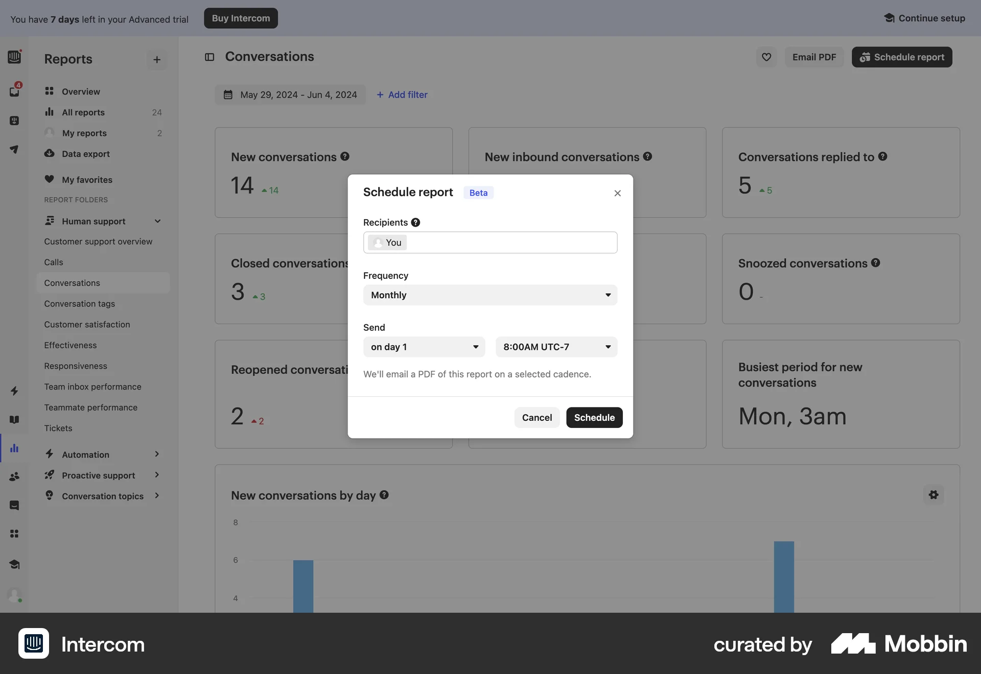Screen dimensions: 981x674
Task: Open the Knowledge base book icon
Action: click(x=14, y=419)
